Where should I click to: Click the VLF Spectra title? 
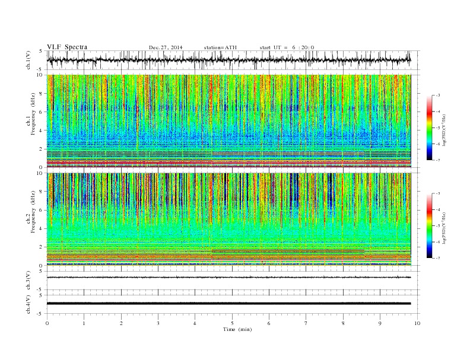tap(67, 47)
